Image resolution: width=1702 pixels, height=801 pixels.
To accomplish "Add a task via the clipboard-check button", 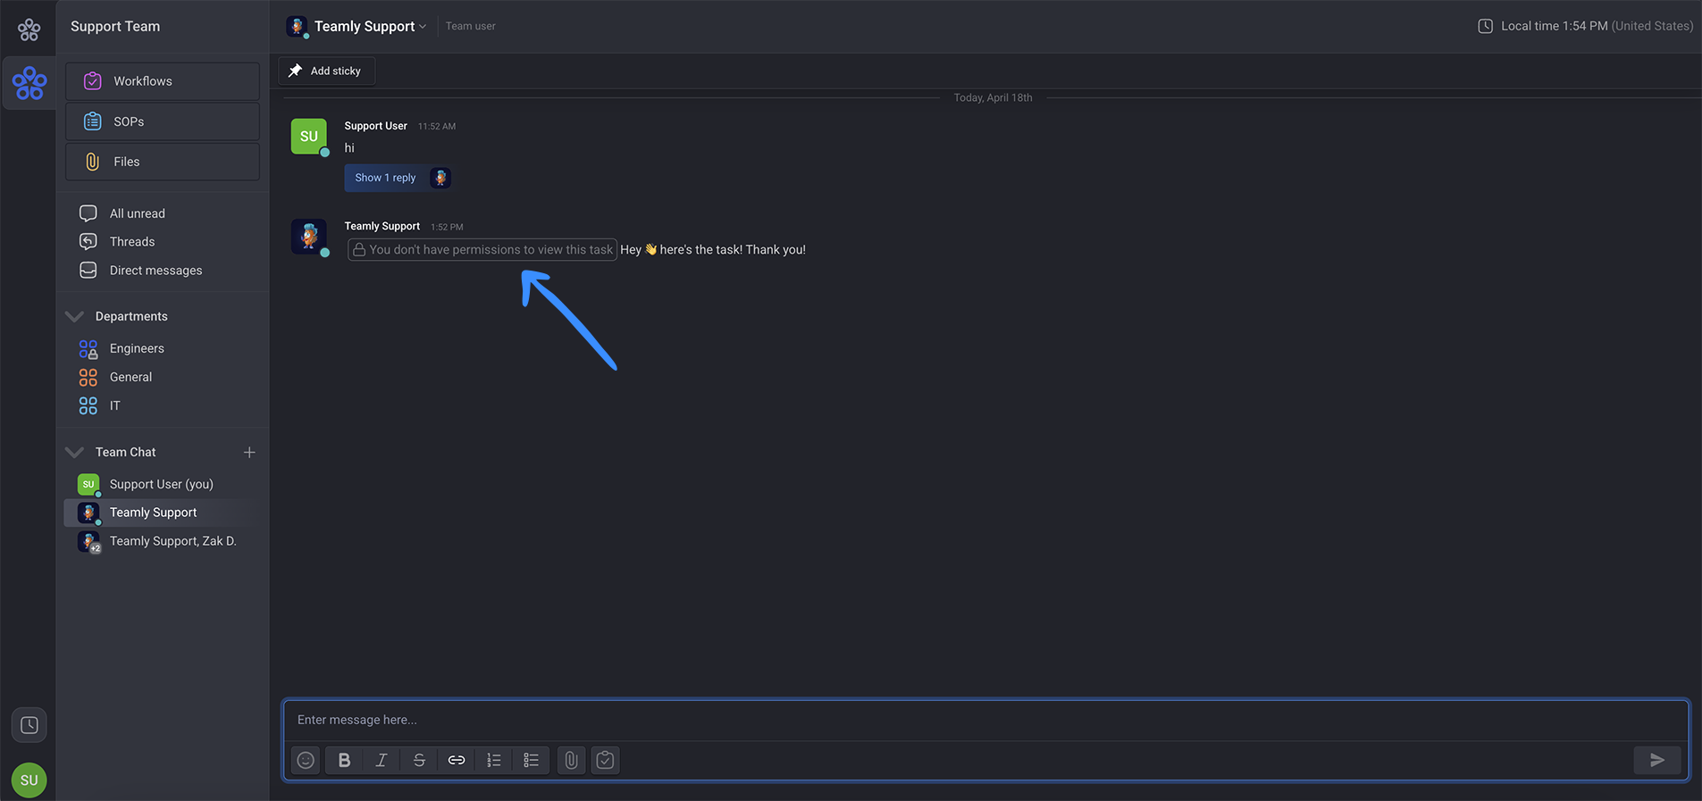I will click(605, 760).
